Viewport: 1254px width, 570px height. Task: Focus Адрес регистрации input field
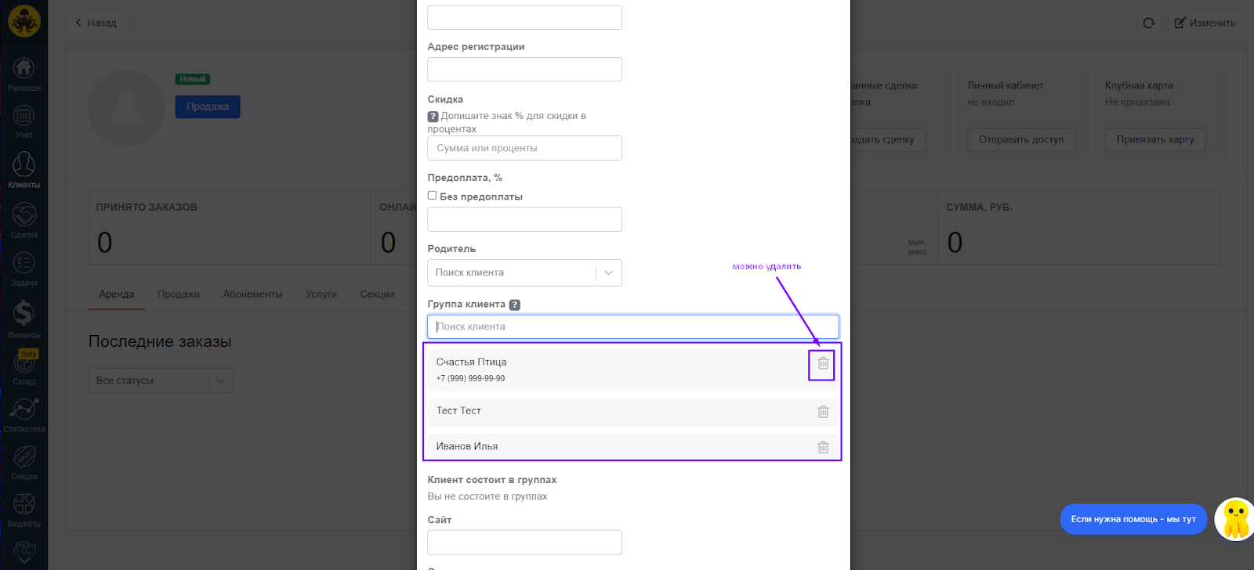tap(524, 70)
